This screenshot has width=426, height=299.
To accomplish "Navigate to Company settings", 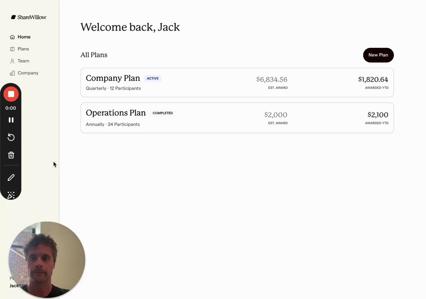I will pos(28,73).
